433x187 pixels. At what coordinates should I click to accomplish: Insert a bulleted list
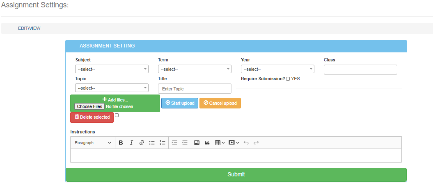click(x=152, y=143)
